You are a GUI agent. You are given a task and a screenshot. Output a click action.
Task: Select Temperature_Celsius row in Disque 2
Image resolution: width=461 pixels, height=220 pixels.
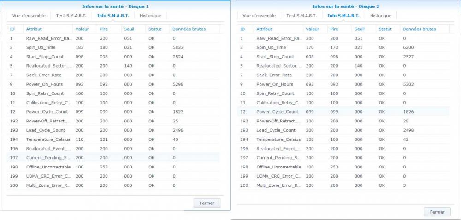[344, 139]
